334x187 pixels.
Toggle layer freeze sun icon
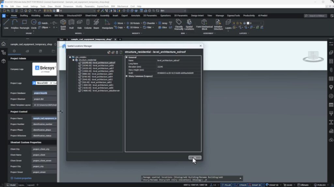pos(237,23)
